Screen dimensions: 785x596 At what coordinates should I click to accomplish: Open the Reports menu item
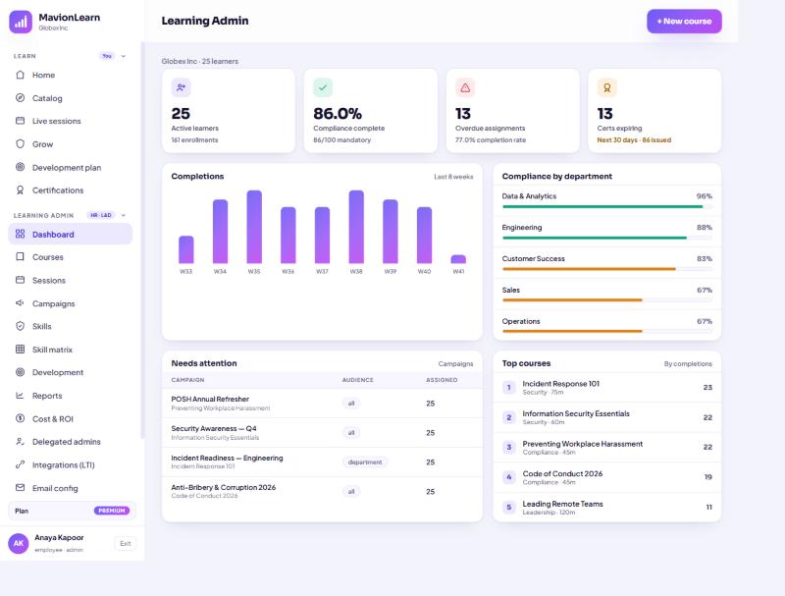click(x=70, y=396)
